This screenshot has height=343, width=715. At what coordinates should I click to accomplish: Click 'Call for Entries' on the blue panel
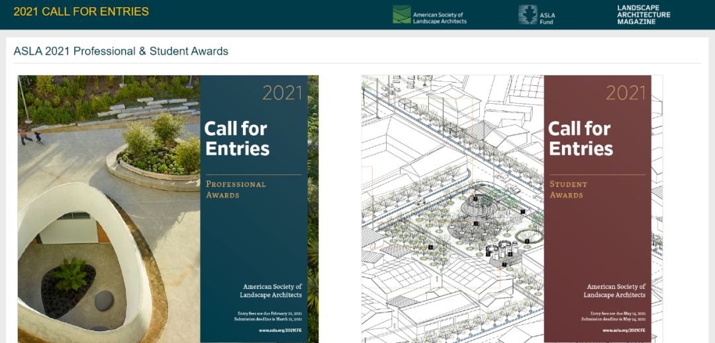point(236,138)
